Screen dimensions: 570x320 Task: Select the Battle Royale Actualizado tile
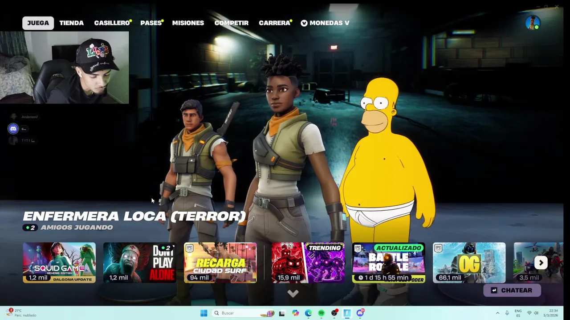(388, 263)
